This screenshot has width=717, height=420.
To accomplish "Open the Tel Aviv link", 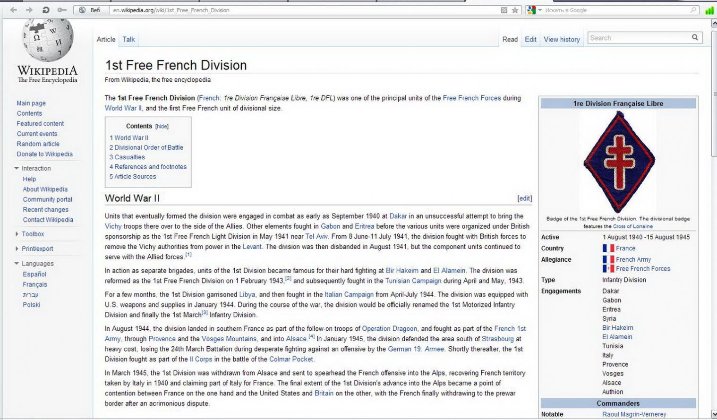I will coord(316,236).
